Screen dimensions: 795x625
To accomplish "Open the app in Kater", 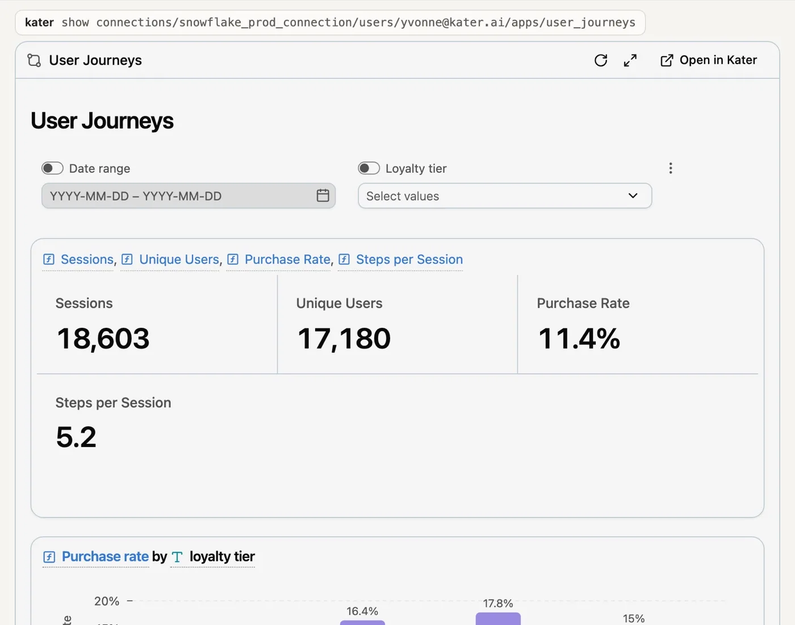I will [709, 60].
